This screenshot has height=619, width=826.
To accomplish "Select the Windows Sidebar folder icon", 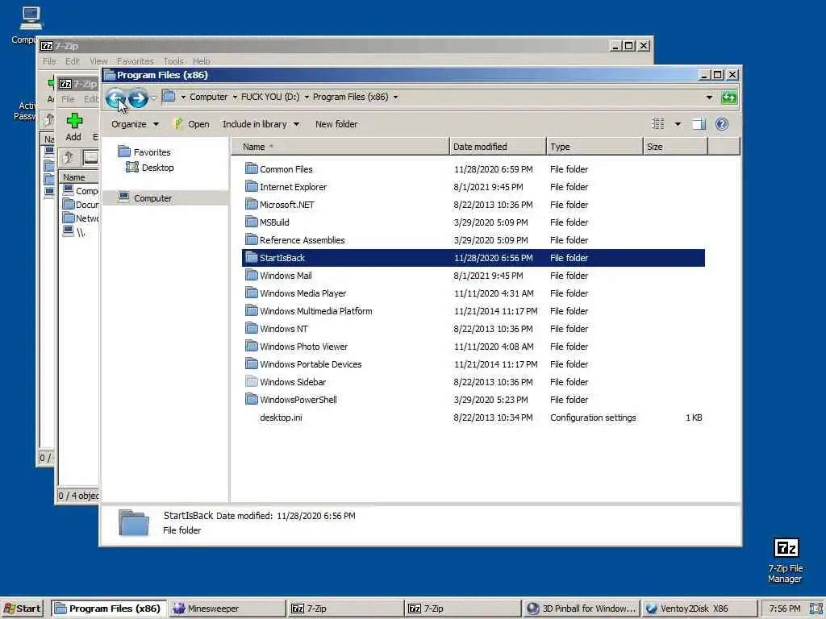I will [x=252, y=381].
